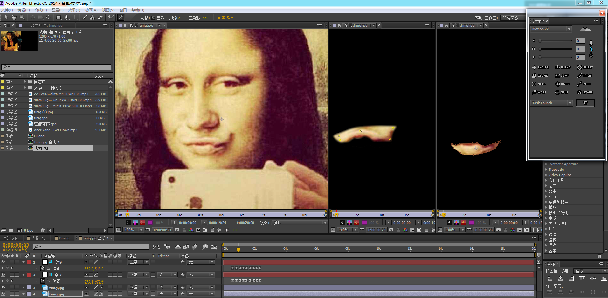
Task: Click the BURST tool in Motion panel
Action: pyautogui.click(x=585, y=67)
